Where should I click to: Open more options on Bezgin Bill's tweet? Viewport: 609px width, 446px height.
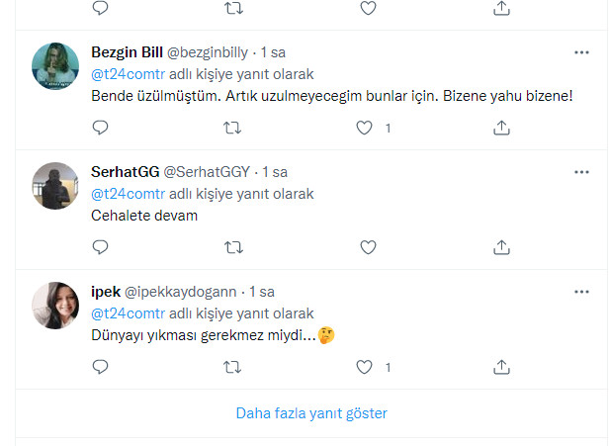pyautogui.click(x=583, y=50)
